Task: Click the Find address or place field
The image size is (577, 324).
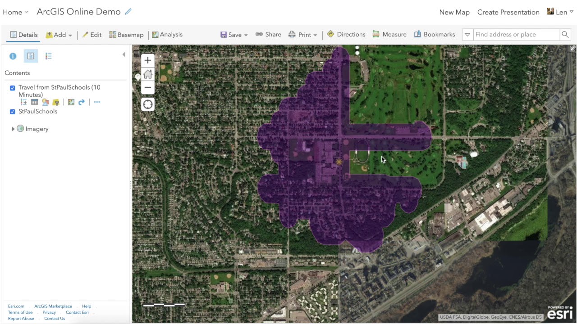Action: point(516,35)
